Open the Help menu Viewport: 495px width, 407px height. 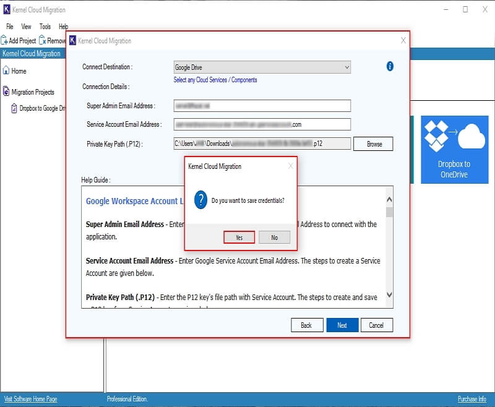64,27
